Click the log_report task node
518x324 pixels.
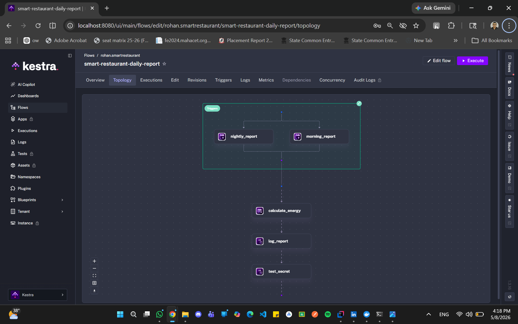[x=281, y=241]
